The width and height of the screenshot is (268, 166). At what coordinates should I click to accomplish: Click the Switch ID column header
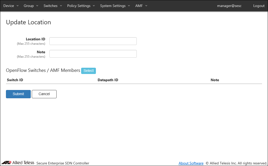15,80
